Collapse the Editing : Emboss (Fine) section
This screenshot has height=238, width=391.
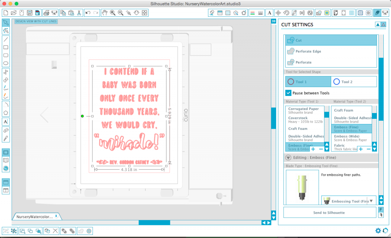click(x=288, y=158)
